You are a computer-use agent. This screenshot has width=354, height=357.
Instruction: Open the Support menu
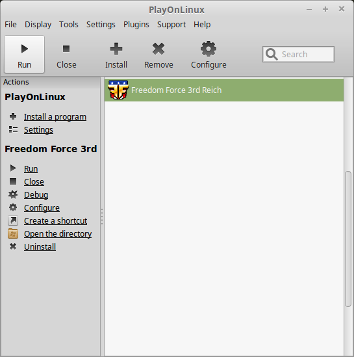(x=171, y=24)
